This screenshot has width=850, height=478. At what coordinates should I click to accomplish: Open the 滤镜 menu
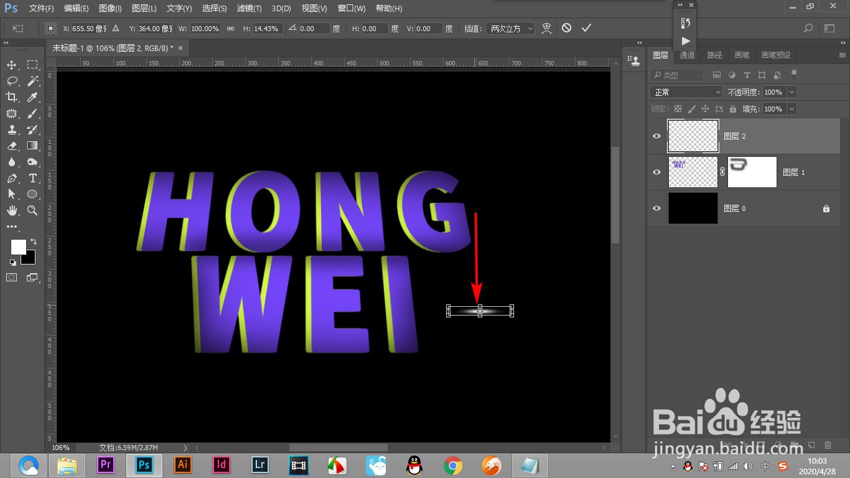(x=248, y=8)
